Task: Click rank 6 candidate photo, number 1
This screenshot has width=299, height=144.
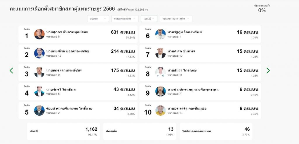Action: click(160, 34)
